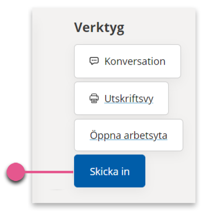Select the Verktyg panel heading

(99, 28)
